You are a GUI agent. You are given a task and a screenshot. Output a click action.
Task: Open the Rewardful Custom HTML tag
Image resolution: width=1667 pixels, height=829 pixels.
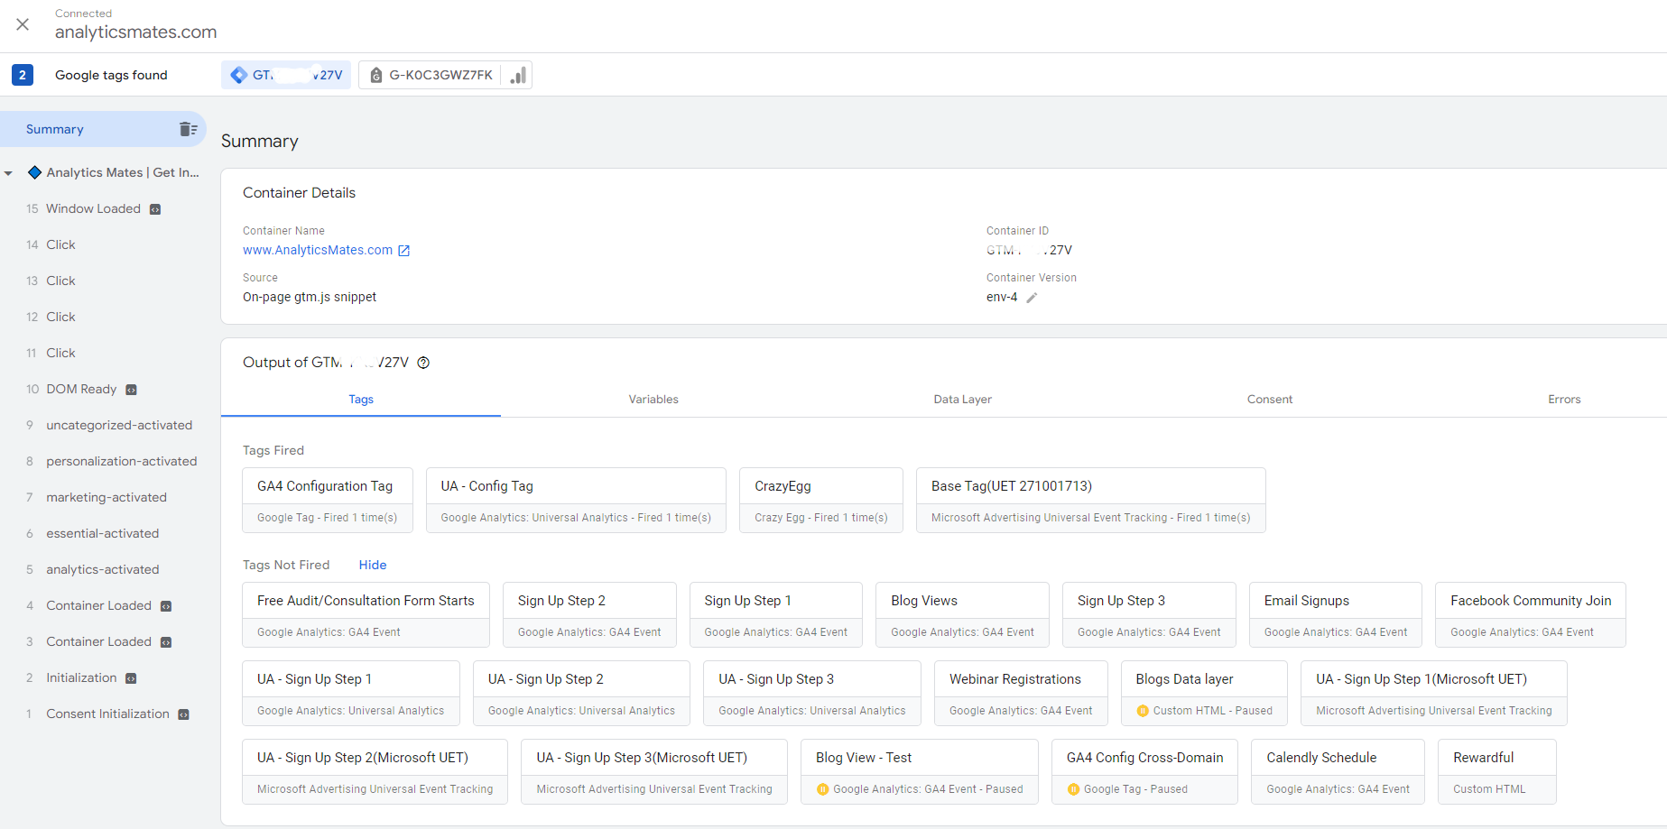(1497, 771)
